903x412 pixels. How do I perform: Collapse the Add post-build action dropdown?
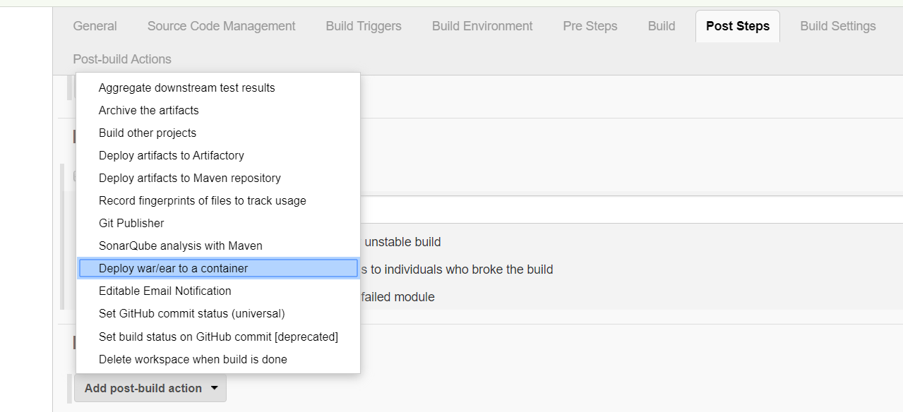pyautogui.click(x=150, y=389)
